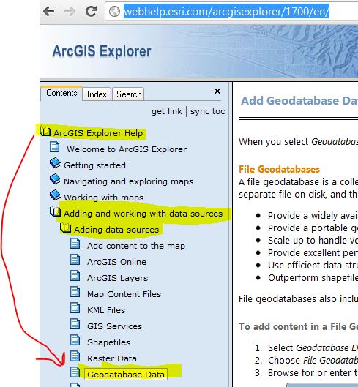Image resolution: width=358 pixels, height=387 pixels.
Task: Open the Welcome to ArcGIS Explorer page icon
Action: coord(54,147)
